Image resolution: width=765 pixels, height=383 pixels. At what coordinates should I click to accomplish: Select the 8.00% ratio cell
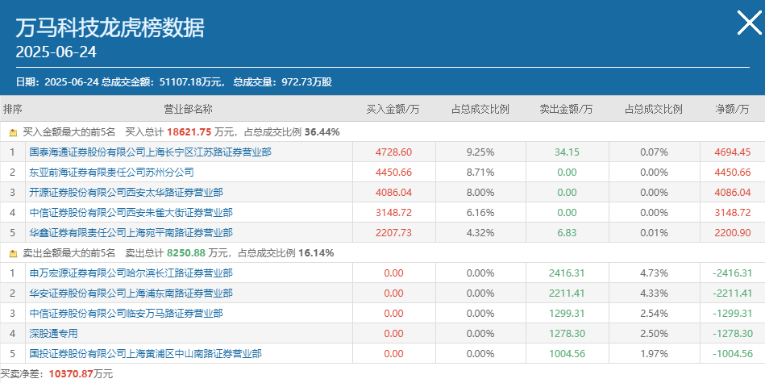(x=480, y=192)
